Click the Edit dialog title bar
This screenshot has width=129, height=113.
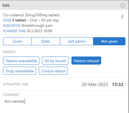[x=64, y=5]
